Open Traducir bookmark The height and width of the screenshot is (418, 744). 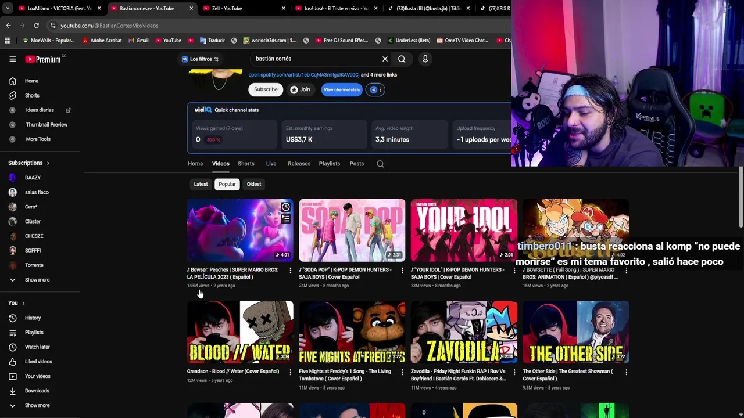pos(212,40)
